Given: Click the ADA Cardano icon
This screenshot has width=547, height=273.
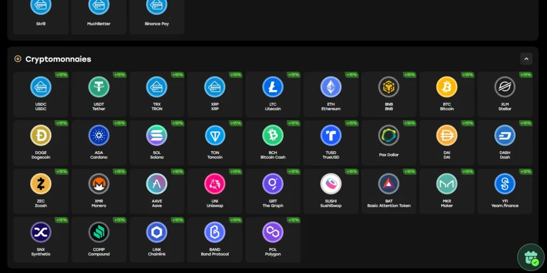Looking at the screenshot, I should pos(99,135).
